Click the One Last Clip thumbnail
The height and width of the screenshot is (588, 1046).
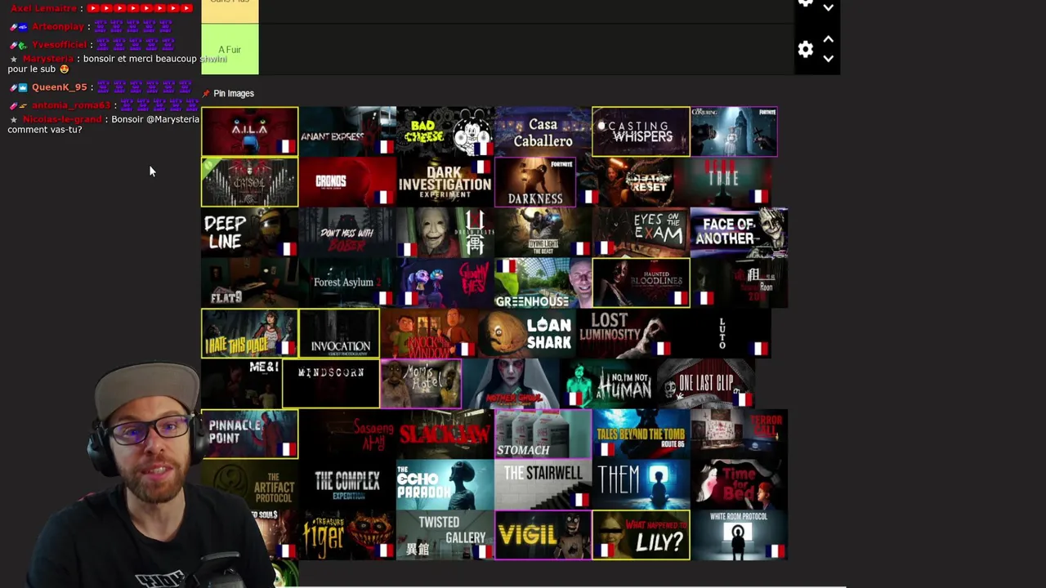click(707, 384)
